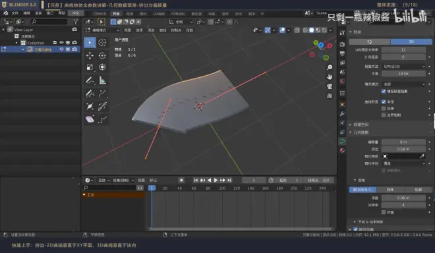Toggle the 封盖 checkbox under bevel
The width and height of the screenshot is (435, 253).
click(384, 212)
